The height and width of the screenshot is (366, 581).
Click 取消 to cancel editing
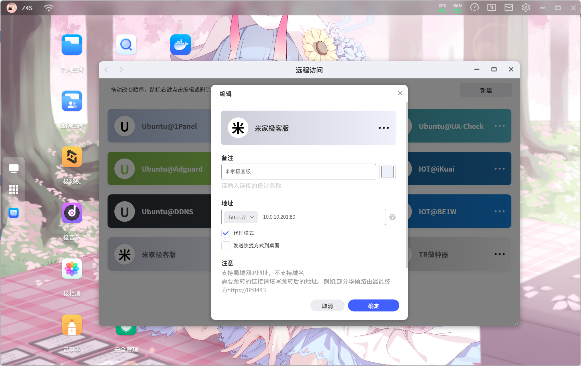click(x=327, y=305)
